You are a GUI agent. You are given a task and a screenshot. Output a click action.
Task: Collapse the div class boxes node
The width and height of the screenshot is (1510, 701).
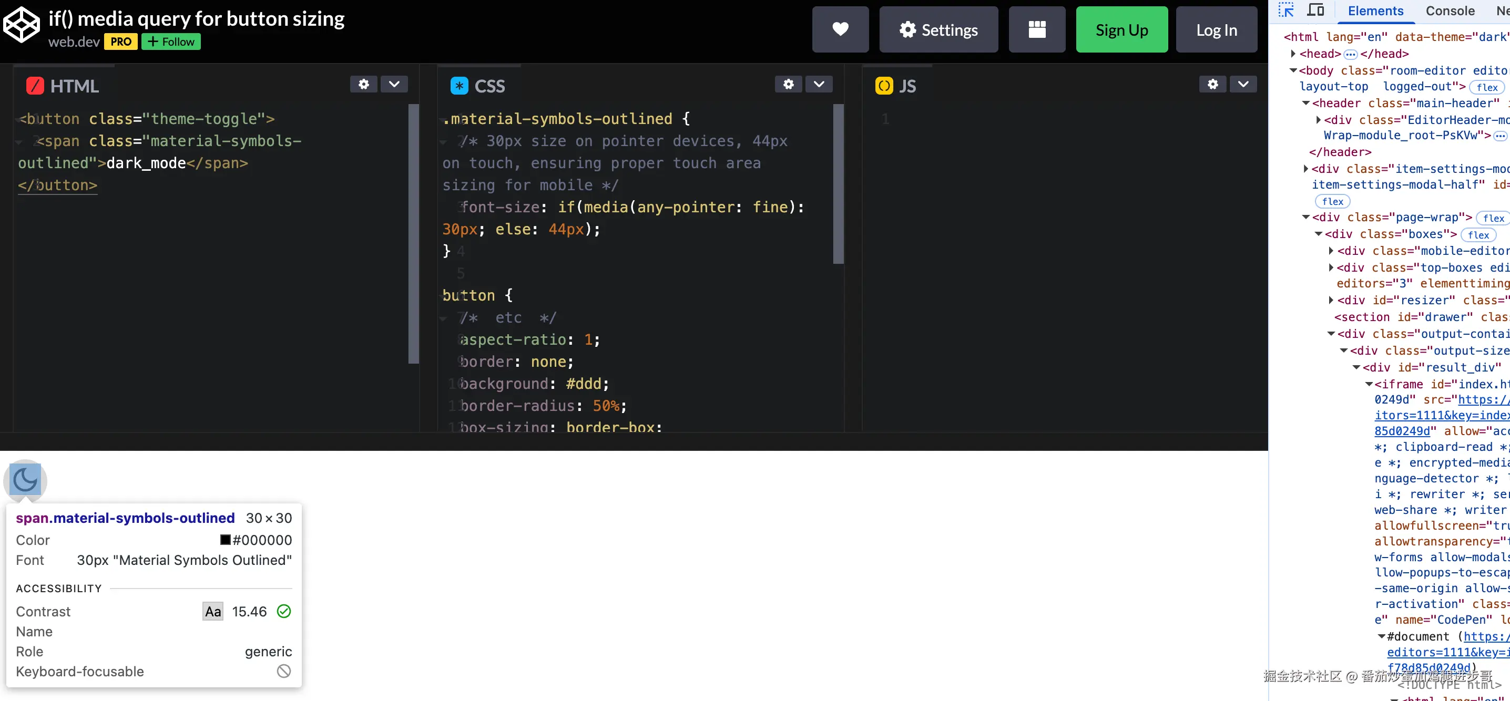pos(1318,234)
